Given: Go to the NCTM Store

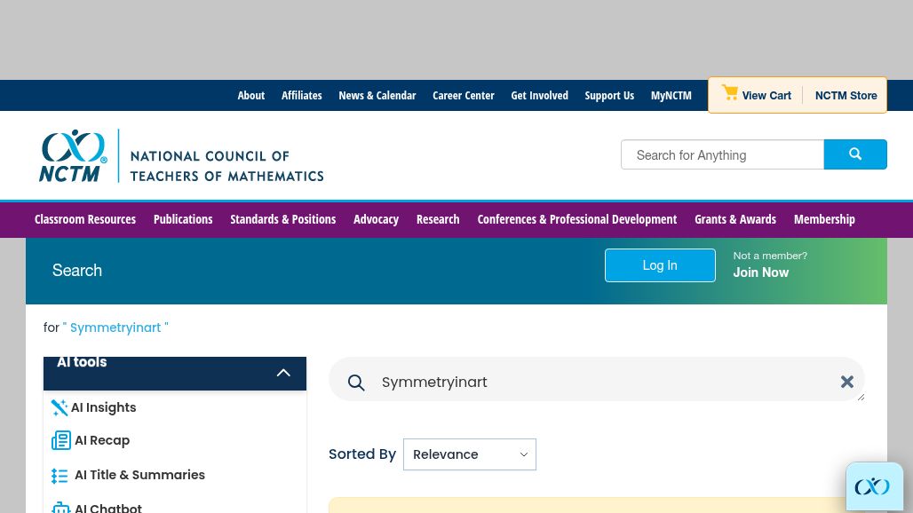Looking at the screenshot, I should [x=846, y=95].
